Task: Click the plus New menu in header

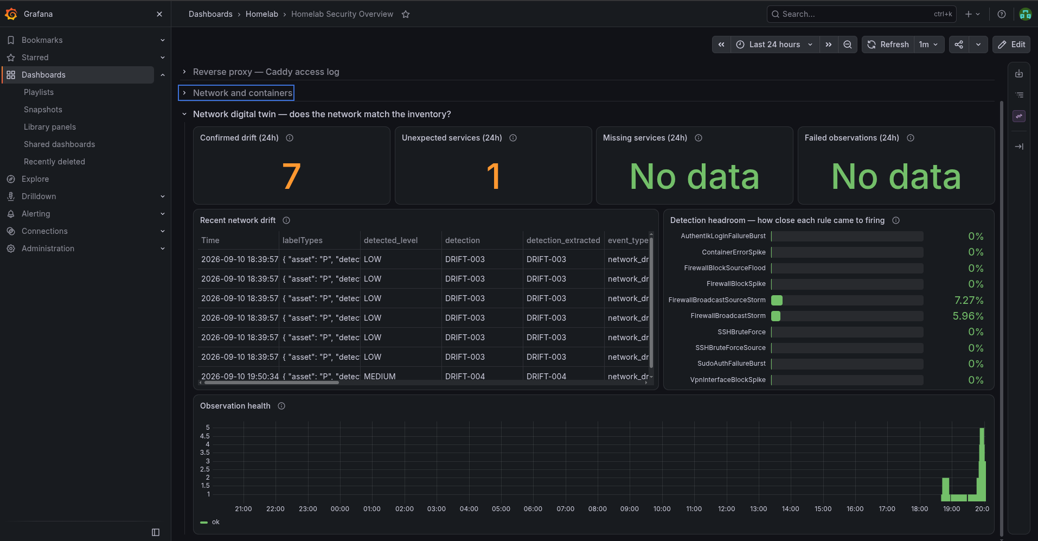Action: click(972, 14)
